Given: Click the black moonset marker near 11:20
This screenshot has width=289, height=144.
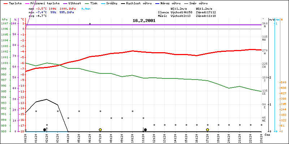Looking at the screenshot, I should pos(145,130).
